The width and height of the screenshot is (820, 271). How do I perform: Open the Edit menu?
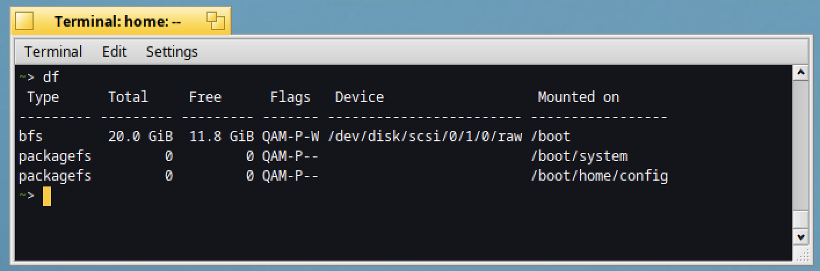click(114, 52)
